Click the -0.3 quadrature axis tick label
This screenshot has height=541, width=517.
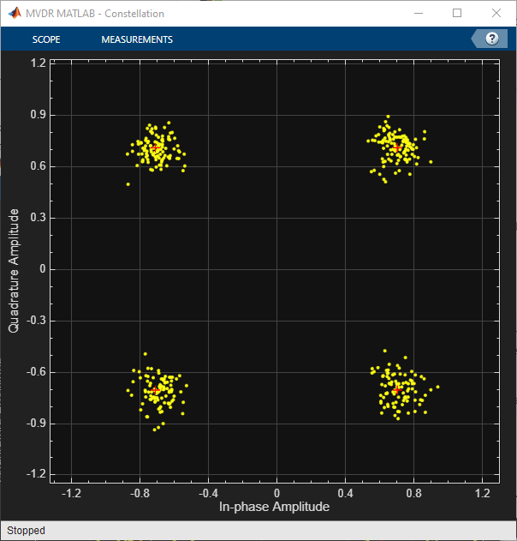pyautogui.click(x=36, y=320)
